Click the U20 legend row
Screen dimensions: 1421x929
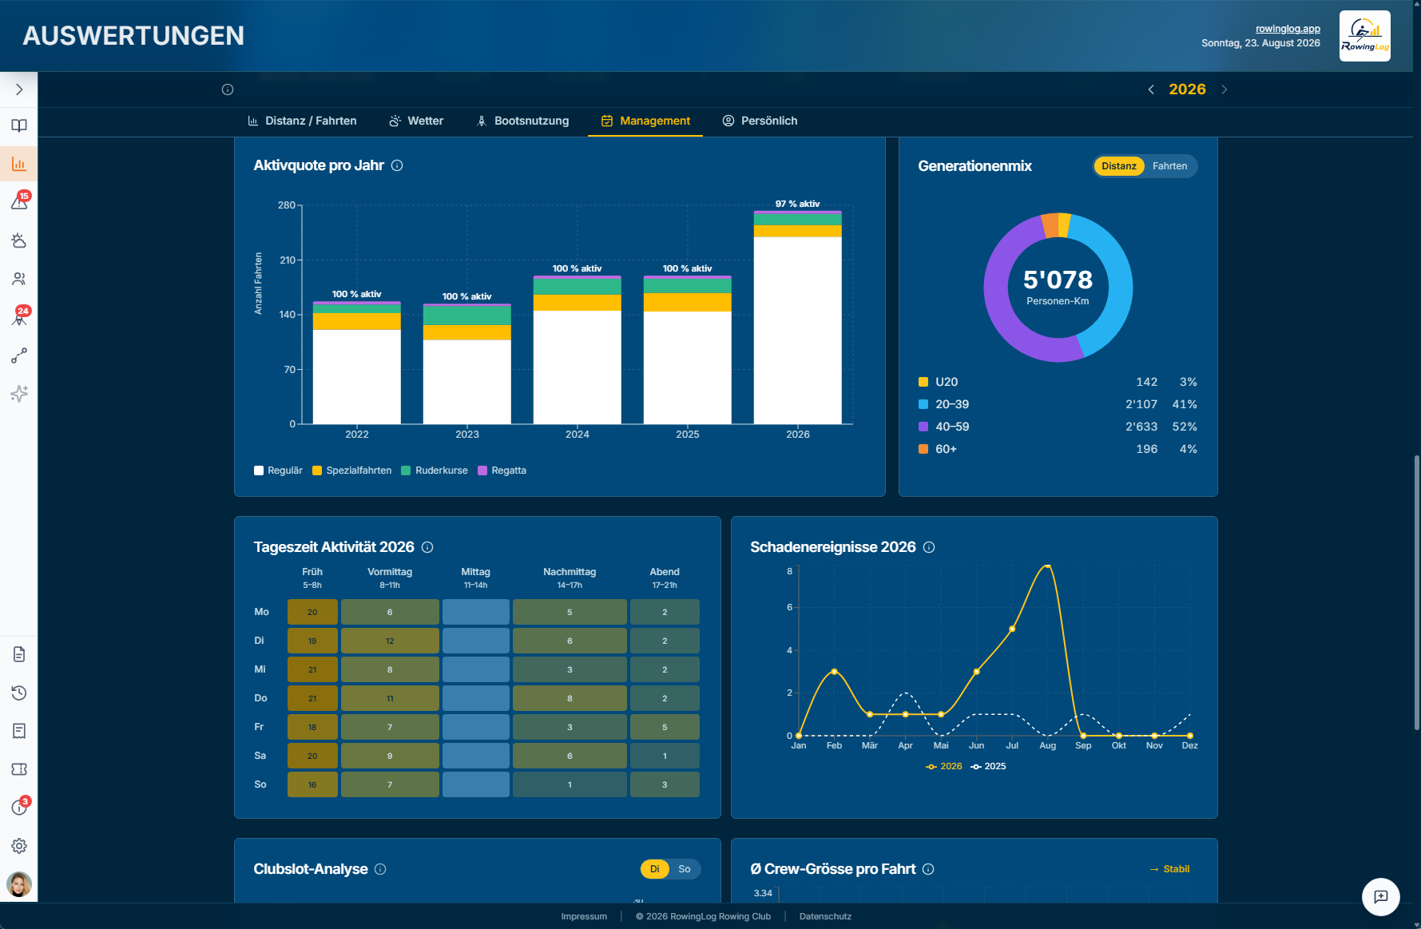coord(1058,382)
